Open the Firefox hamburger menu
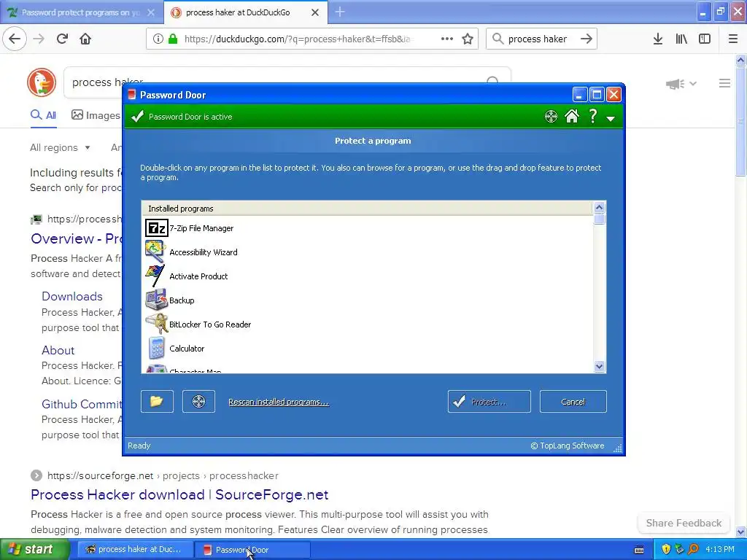 [732, 39]
